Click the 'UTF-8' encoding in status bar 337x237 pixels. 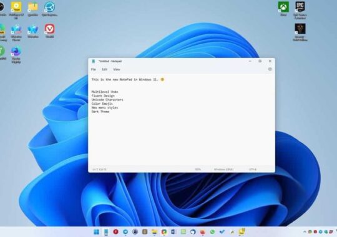[253, 169]
